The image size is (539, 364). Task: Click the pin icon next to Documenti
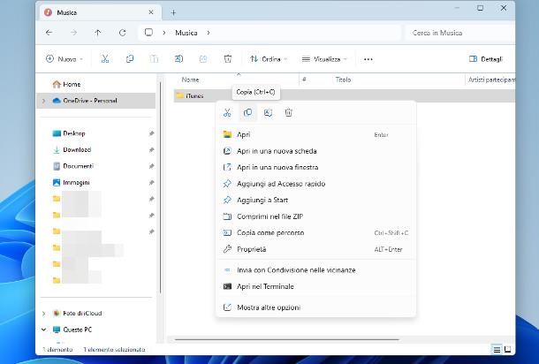coord(151,166)
